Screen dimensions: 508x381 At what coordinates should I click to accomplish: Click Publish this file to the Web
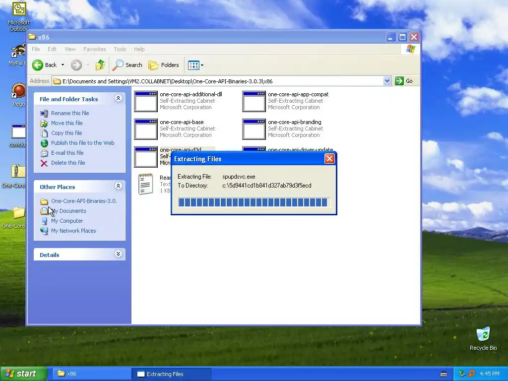tap(83, 143)
